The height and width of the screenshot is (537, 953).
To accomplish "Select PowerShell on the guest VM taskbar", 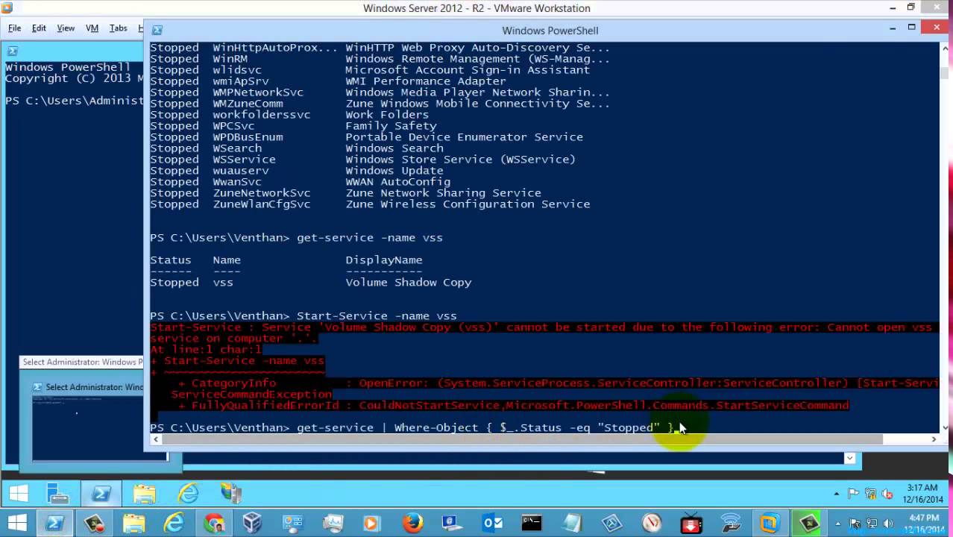I will [x=101, y=494].
